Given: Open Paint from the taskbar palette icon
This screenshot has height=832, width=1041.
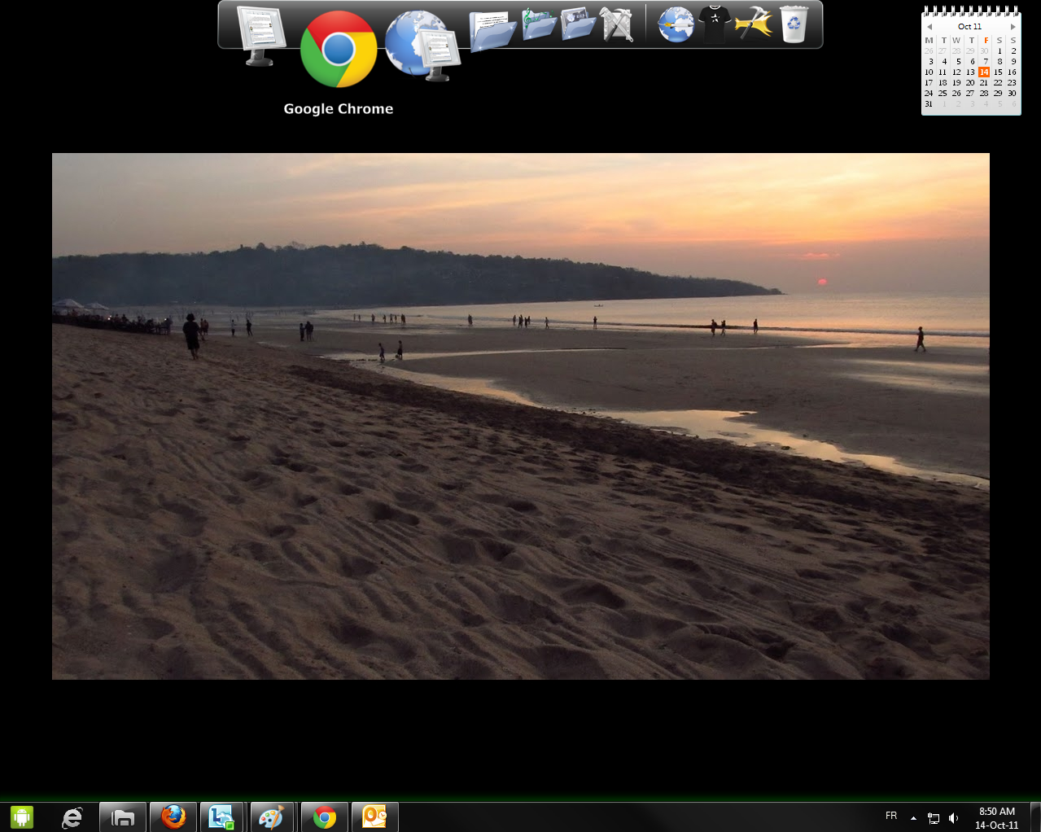Looking at the screenshot, I should [271, 817].
